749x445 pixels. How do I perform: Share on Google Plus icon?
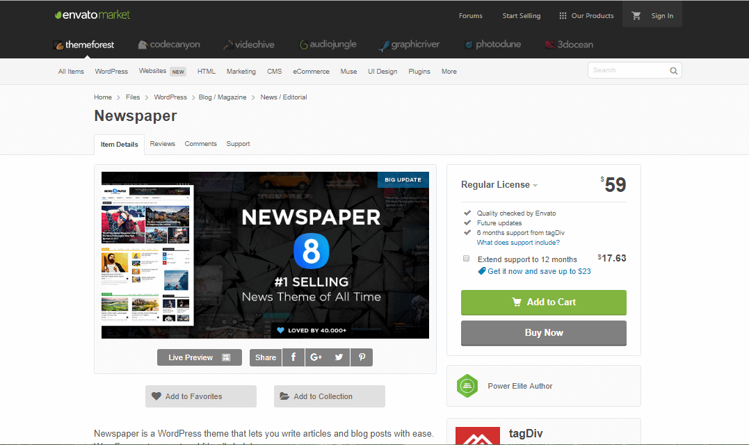point(316,357)
